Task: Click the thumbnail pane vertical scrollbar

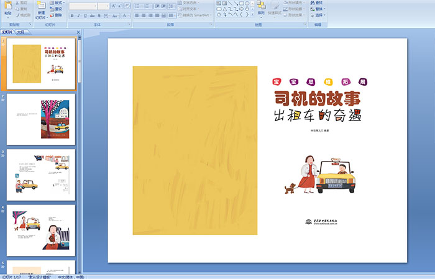Action: (x=80, y=155)
